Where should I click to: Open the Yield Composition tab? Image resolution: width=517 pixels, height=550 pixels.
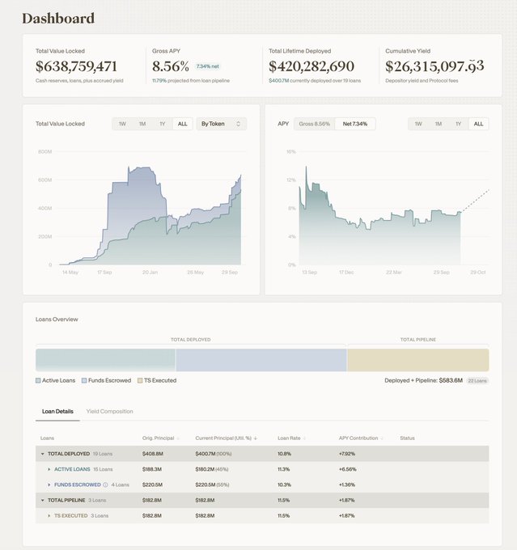109,412
